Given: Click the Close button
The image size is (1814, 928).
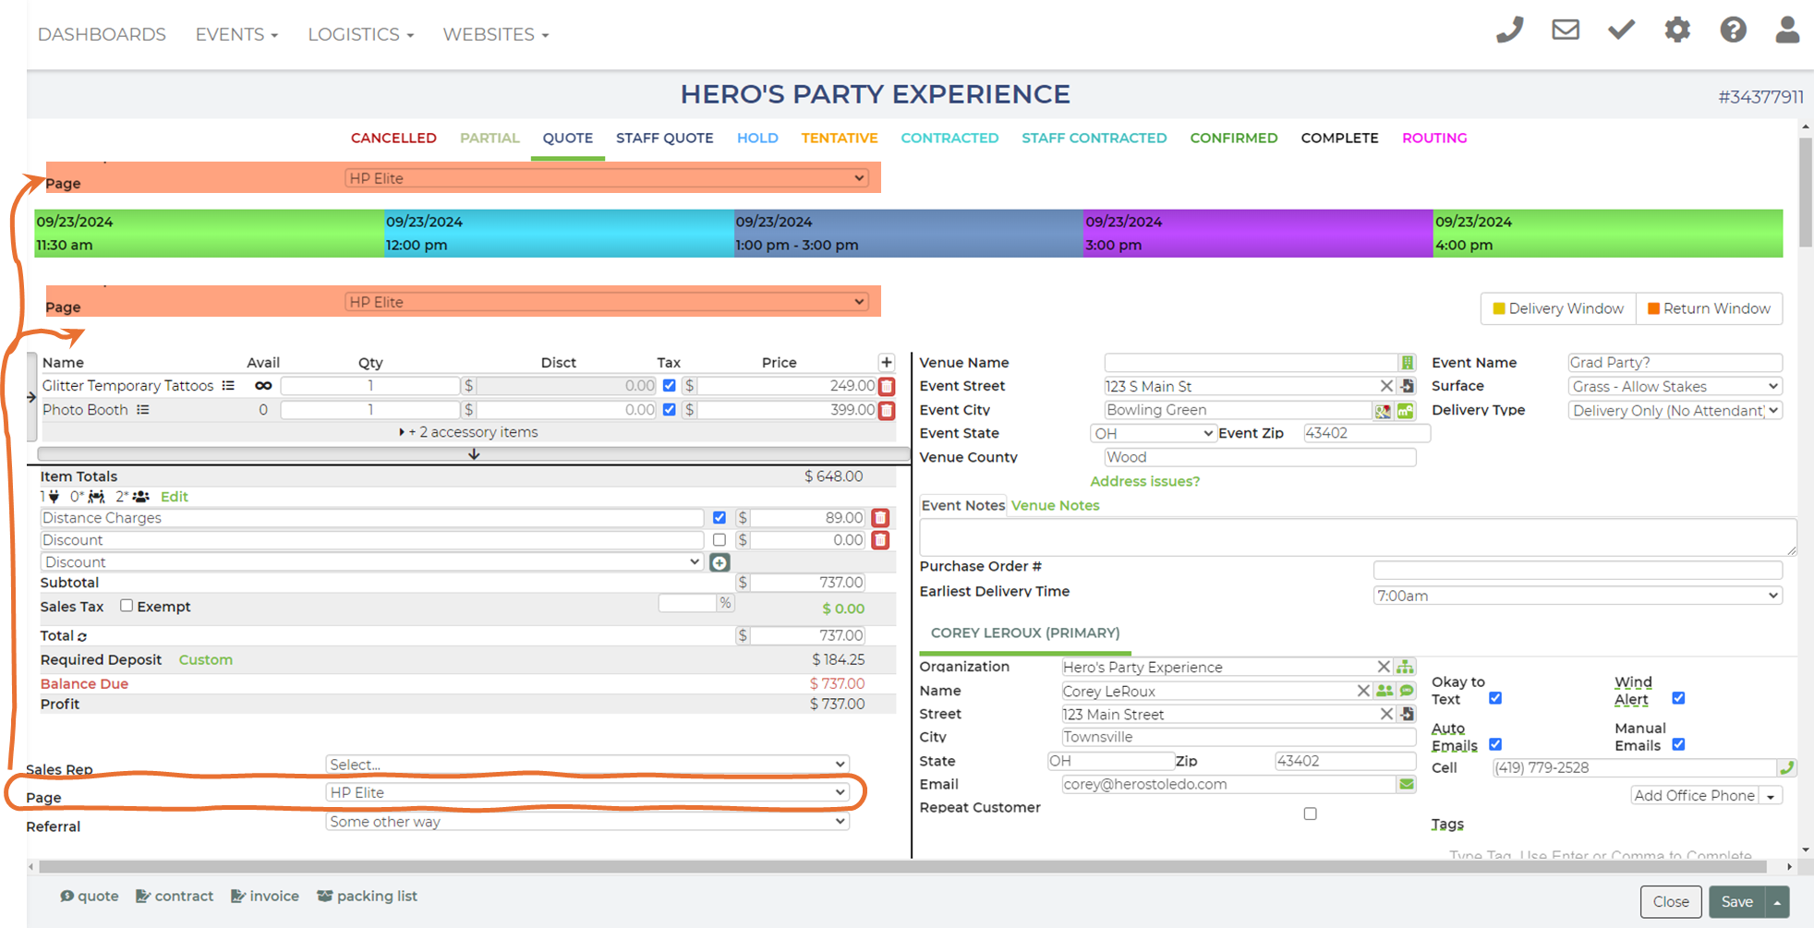Looking at the screenshot, I should pyautogui.click(x=1670, y=902).
